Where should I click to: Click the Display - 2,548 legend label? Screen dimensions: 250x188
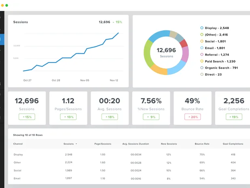pyautogui.click(x=217, y=28)
